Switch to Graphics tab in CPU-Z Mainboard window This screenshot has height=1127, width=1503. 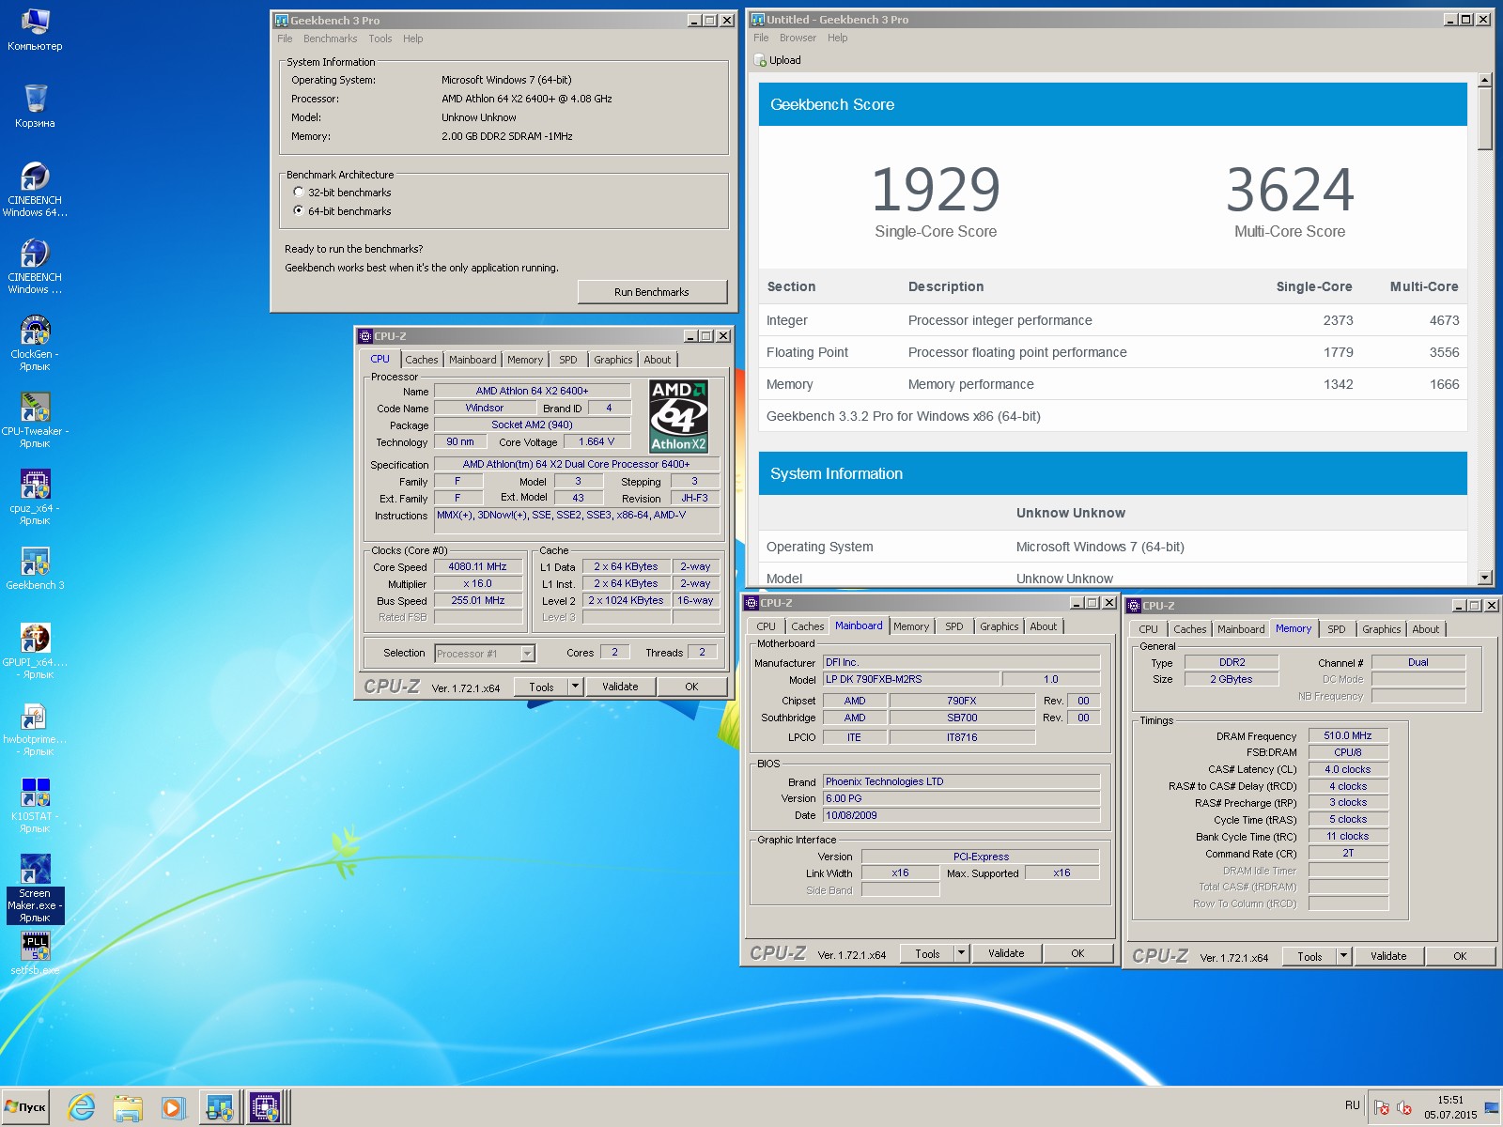pos(999,626)
